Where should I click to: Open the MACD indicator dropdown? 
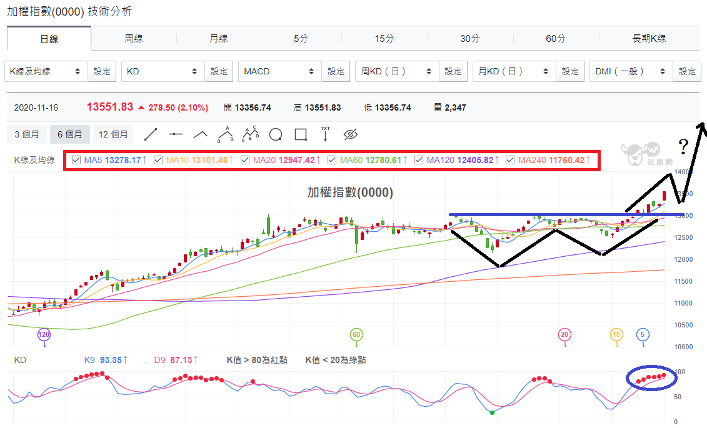click(x=279, y=71)
